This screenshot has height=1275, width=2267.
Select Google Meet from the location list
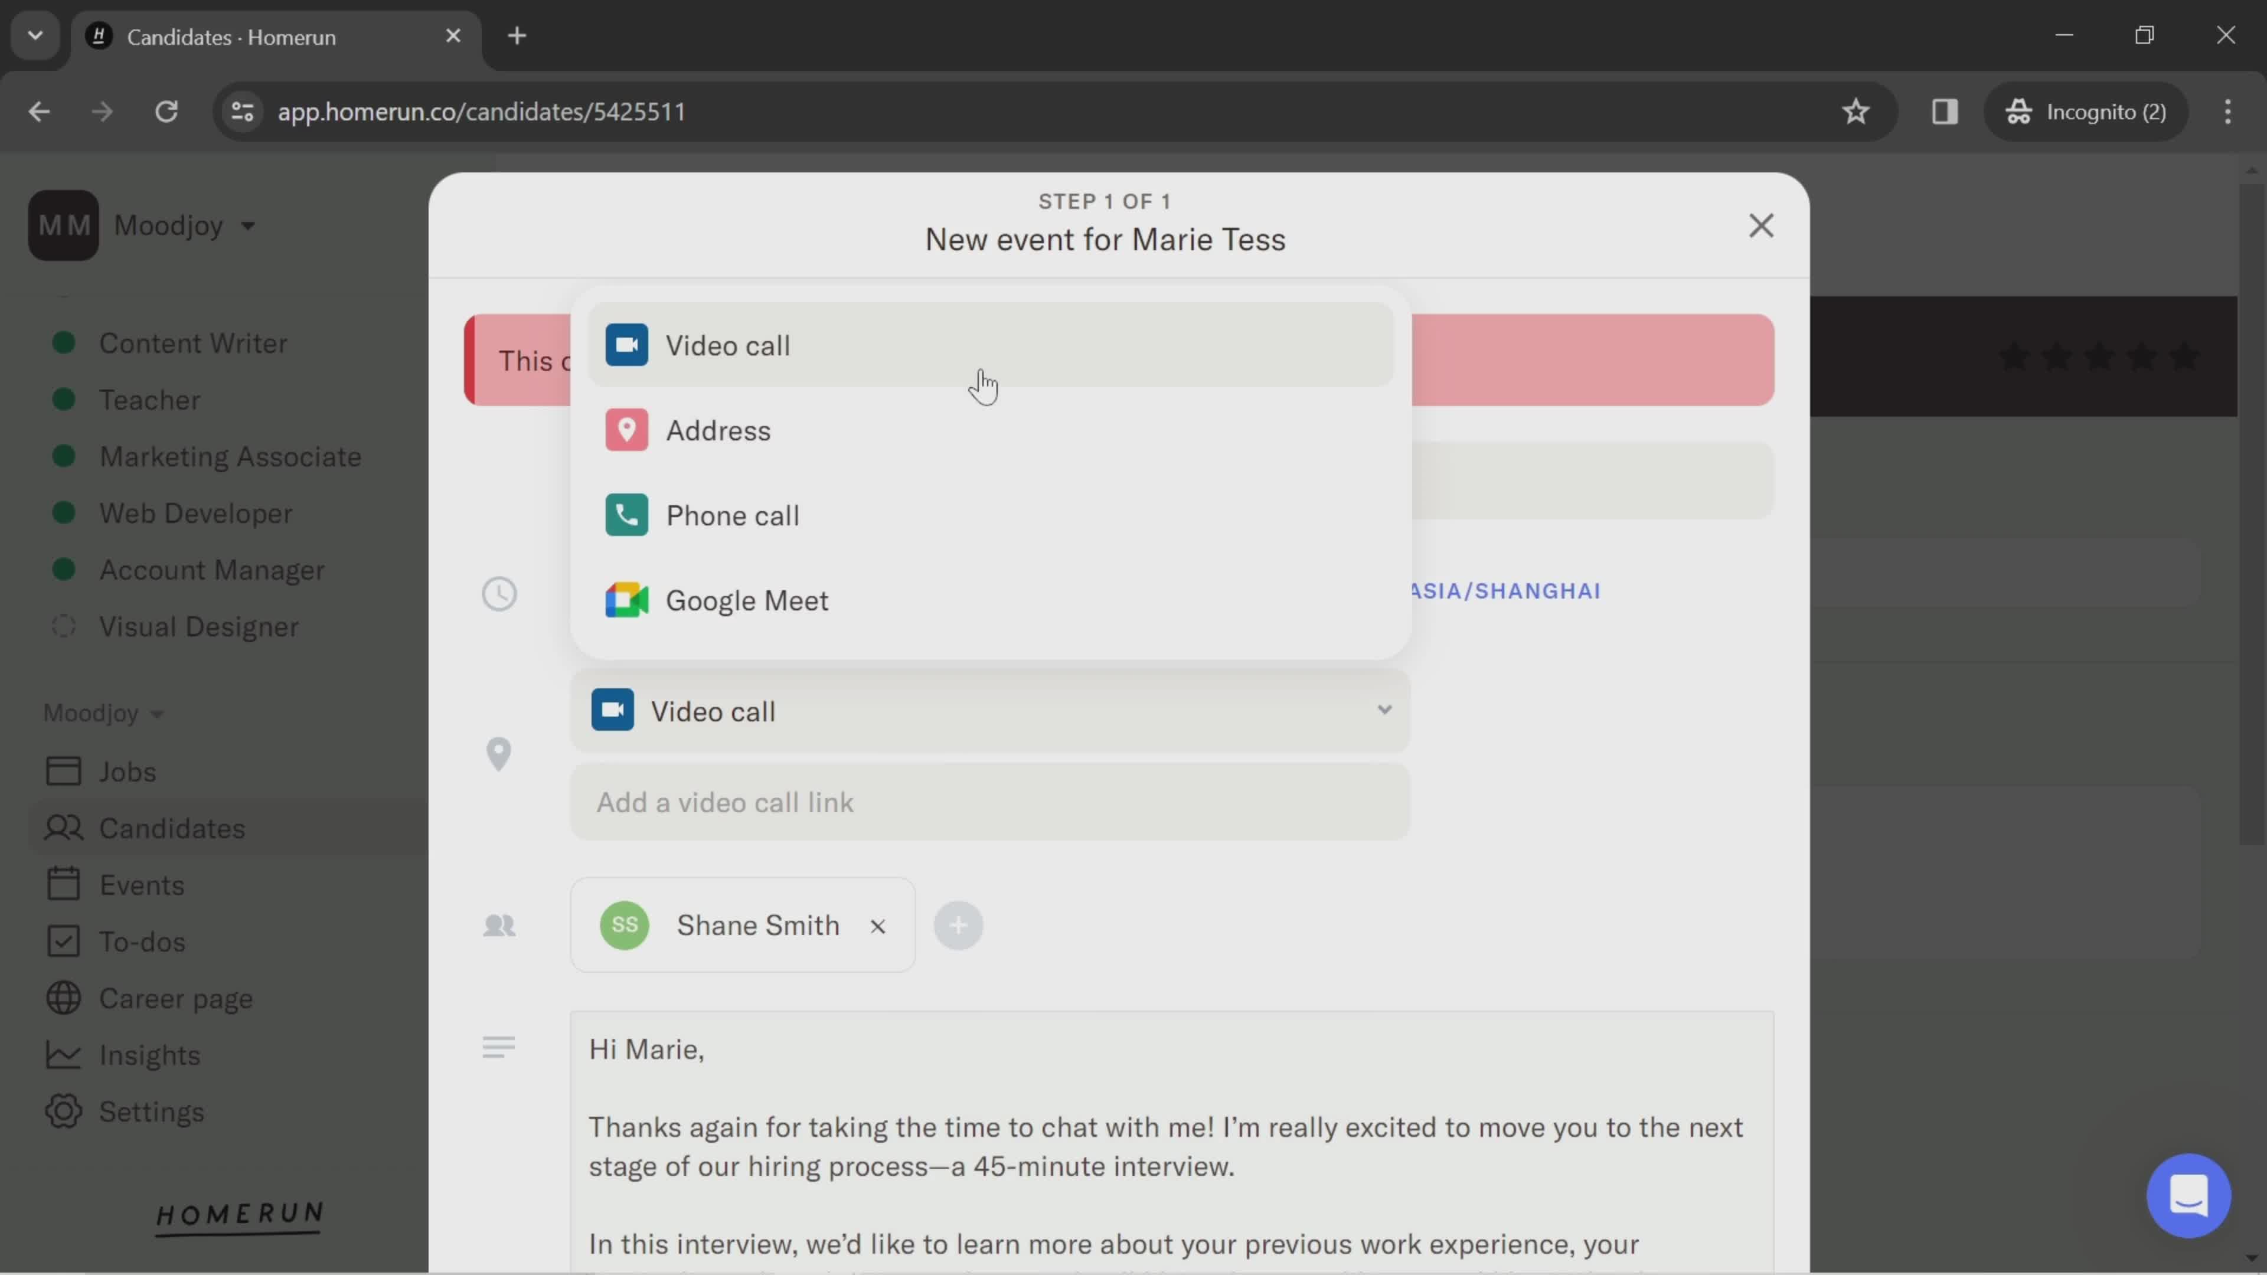click(x=991, y=600)
